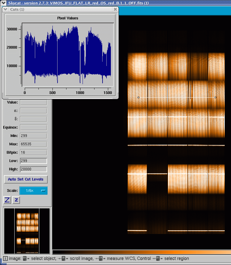The width and height of the screenshot is (231, 265).
Task: Click the large Z zoom-in icon
Action: point(7,200)
